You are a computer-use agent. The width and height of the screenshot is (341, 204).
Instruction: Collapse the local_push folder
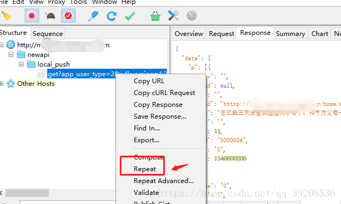click(x=21, y=64)
